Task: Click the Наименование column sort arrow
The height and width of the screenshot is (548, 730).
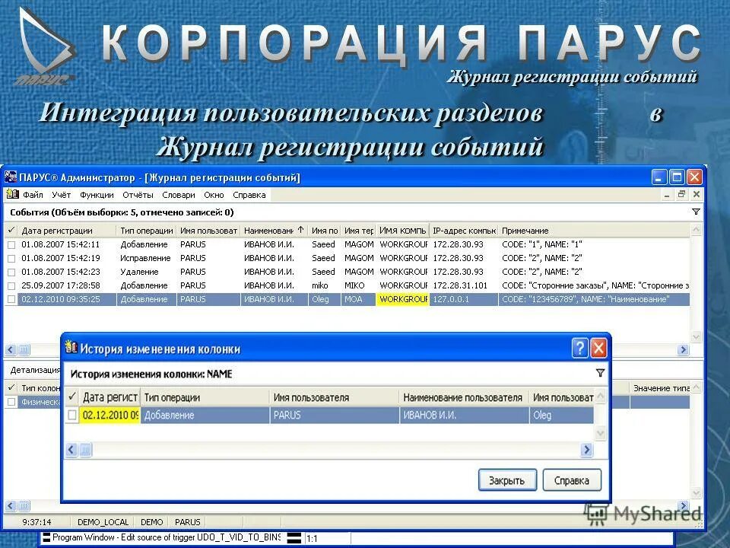Action: [302, 230]
